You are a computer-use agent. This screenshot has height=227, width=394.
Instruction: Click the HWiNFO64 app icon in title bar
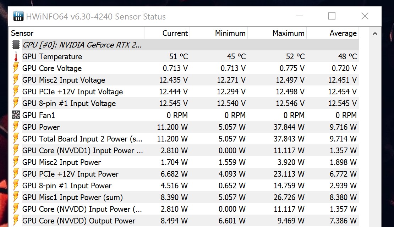18,16
